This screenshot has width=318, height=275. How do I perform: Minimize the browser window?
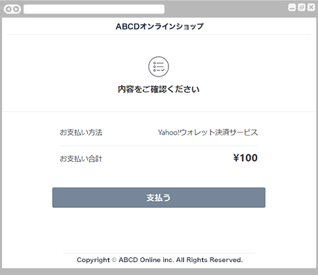coord(292,7)
